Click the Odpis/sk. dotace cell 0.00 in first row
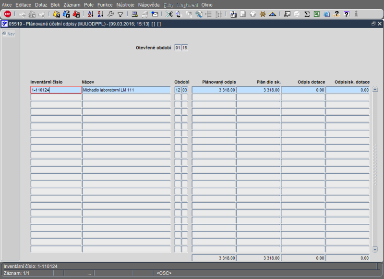This screenshot has width=384, height=279. pyautogui.click(x=348, y=90)
